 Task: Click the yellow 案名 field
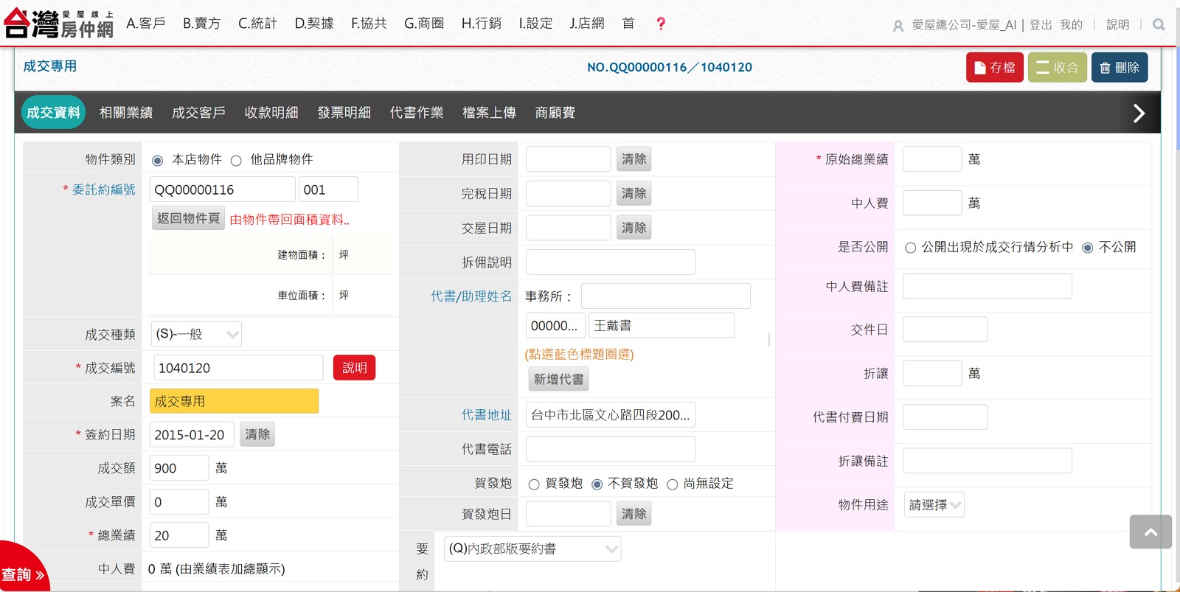234,402
